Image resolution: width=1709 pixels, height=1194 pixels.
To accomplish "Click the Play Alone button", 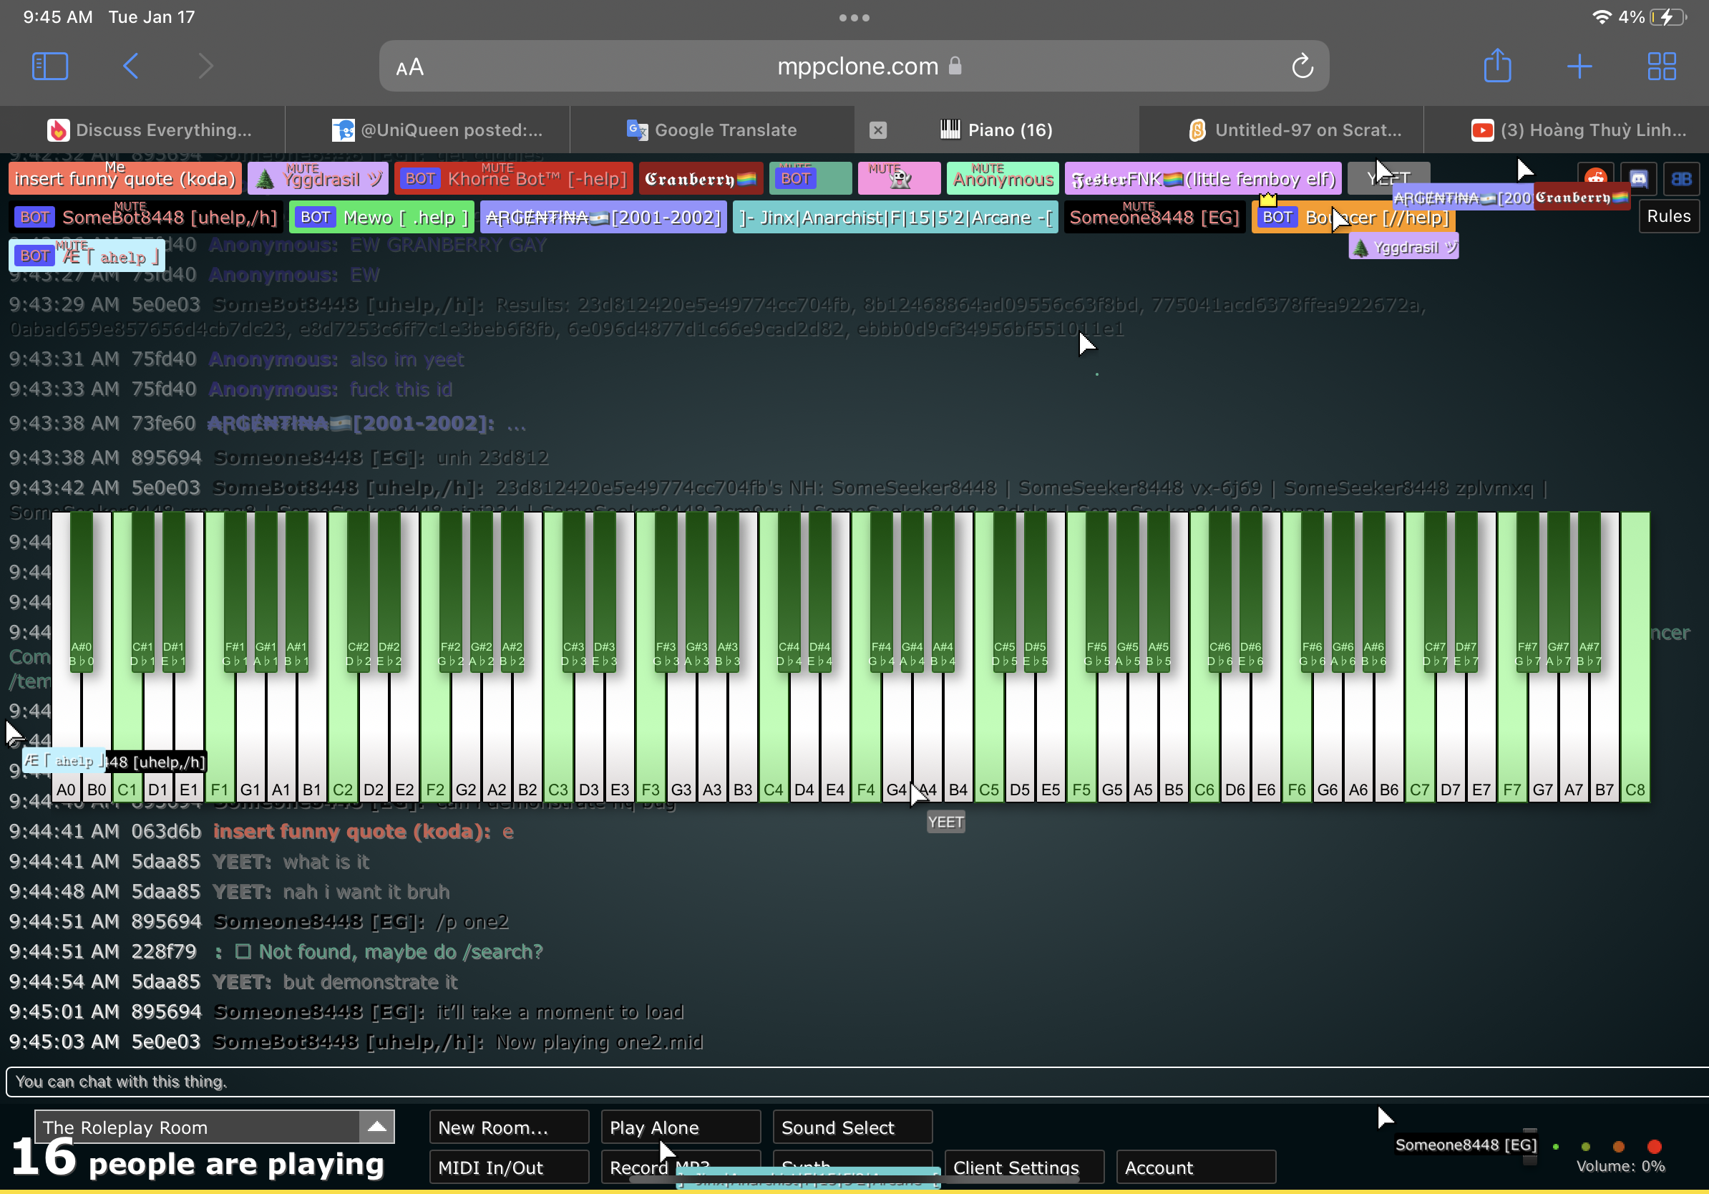I will coord(681,1127).
